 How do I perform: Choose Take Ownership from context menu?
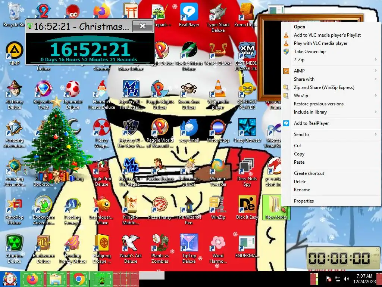331,52
